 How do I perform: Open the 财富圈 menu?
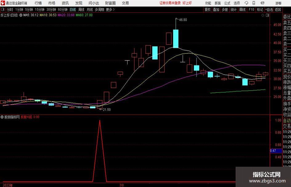pyautogui.click(x=110, y=3)
